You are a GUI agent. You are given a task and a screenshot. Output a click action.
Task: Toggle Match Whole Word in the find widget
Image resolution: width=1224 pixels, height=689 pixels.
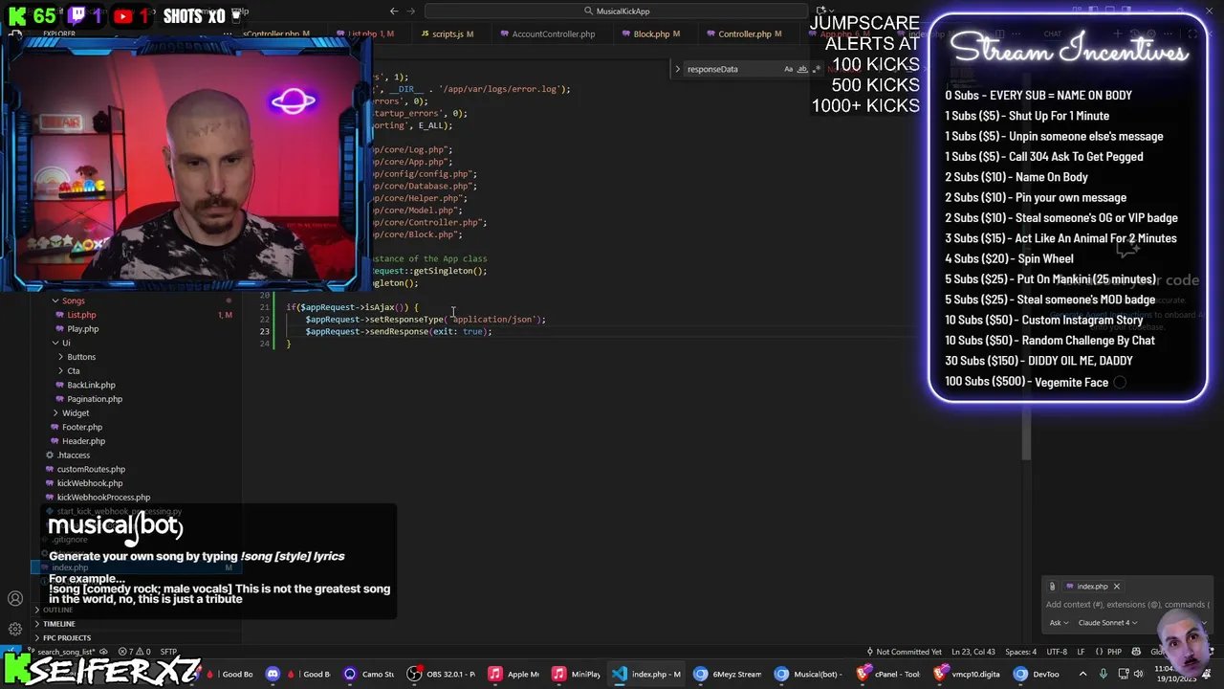tap(802, 69)
